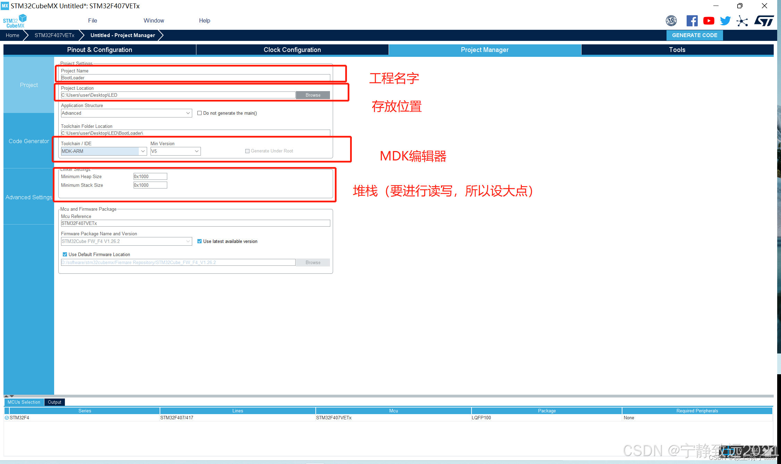Open the Twitter bird icon link

(725, 21)
